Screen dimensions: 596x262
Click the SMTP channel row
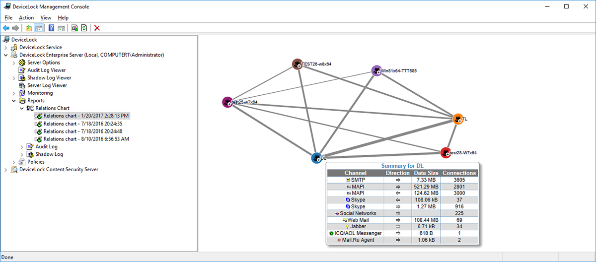[x=402, y=180]
